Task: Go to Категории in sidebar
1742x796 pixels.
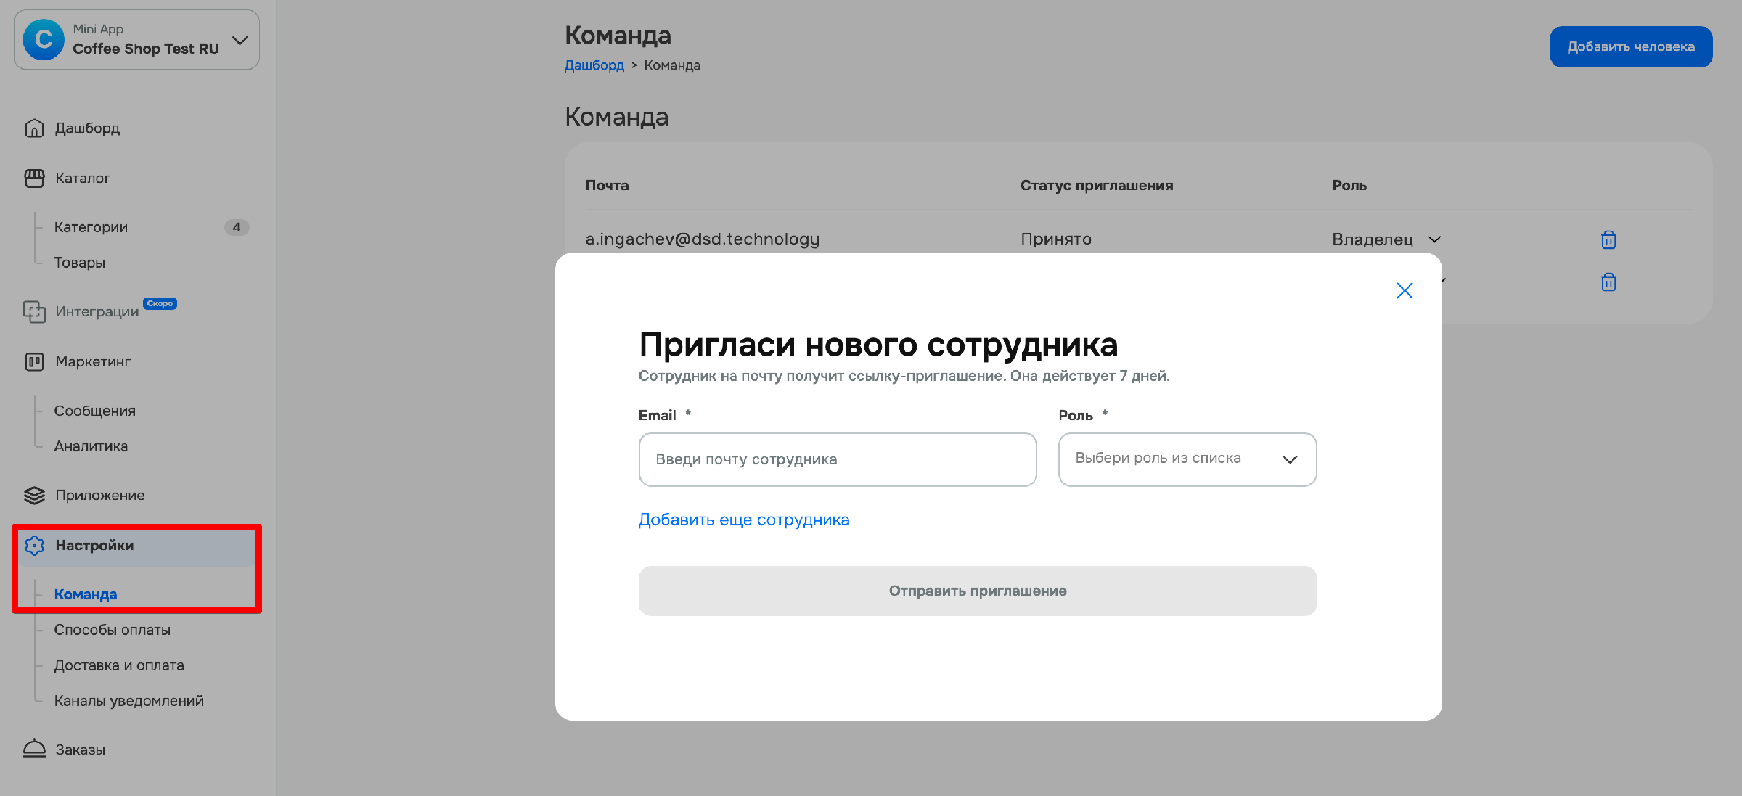Action: tap(91, 227)
